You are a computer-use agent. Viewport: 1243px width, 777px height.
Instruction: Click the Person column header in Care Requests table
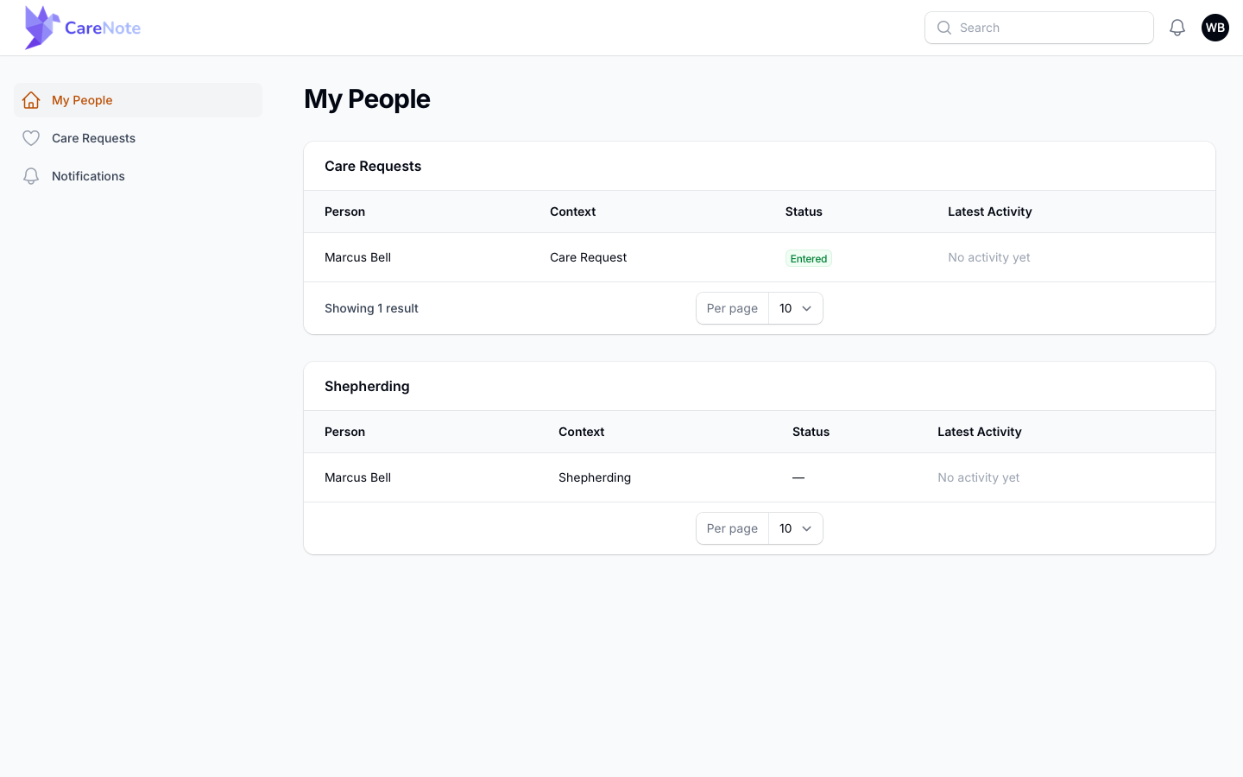point(344,212)
